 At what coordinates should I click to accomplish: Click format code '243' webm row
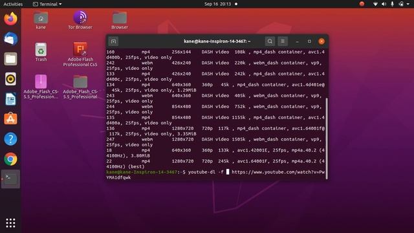click(x=111, y=96)
